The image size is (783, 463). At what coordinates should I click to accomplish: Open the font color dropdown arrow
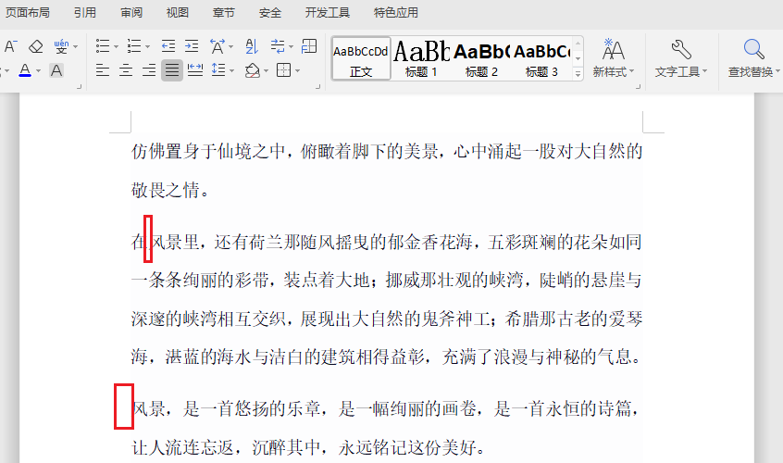coord(38,71)
